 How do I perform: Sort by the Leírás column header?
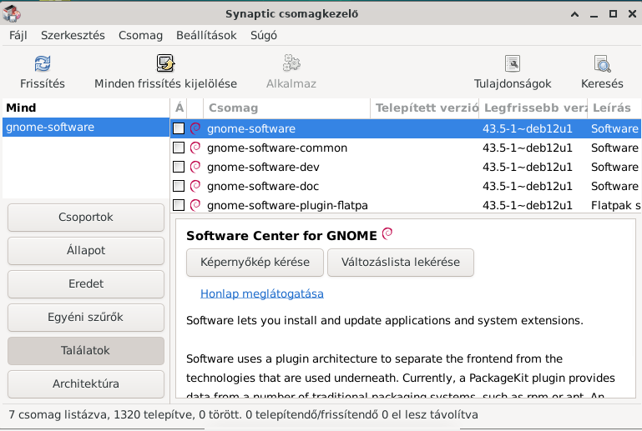point(614,108)
